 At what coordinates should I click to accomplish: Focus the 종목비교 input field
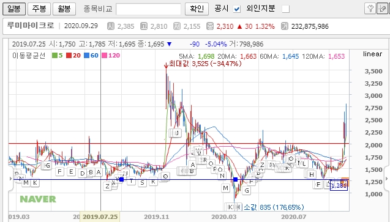click(x=149, y=9)
